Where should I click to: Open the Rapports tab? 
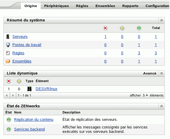tap(130, 6)
